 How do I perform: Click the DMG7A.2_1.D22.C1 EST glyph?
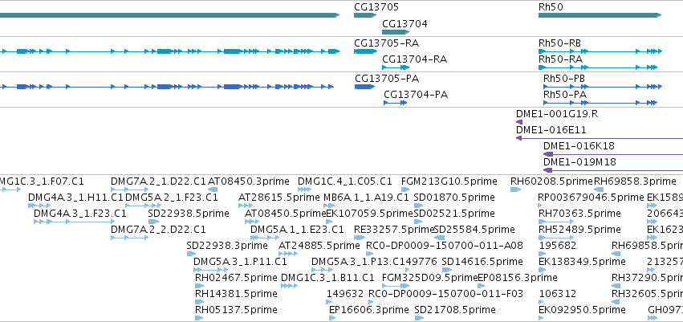(x=130, y=190)
